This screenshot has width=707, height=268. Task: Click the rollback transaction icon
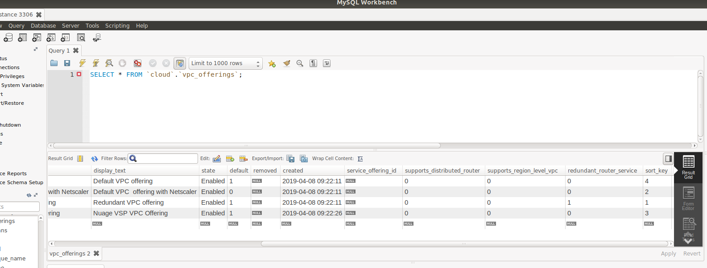click(166, 63)
